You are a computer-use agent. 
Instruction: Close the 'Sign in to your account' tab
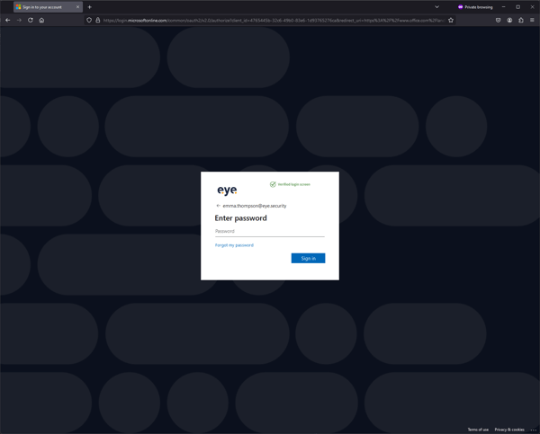coord(77,7)
